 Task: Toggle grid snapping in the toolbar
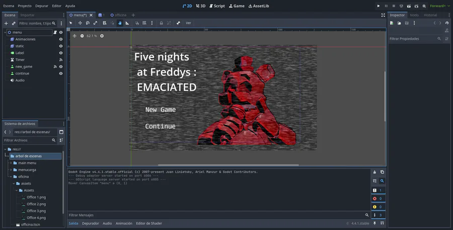144,23
